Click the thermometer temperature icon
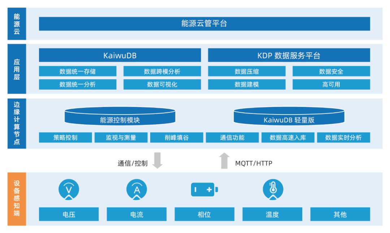This screenshot has width=390, height=233. pyautogui.click(x=273, y=189)
